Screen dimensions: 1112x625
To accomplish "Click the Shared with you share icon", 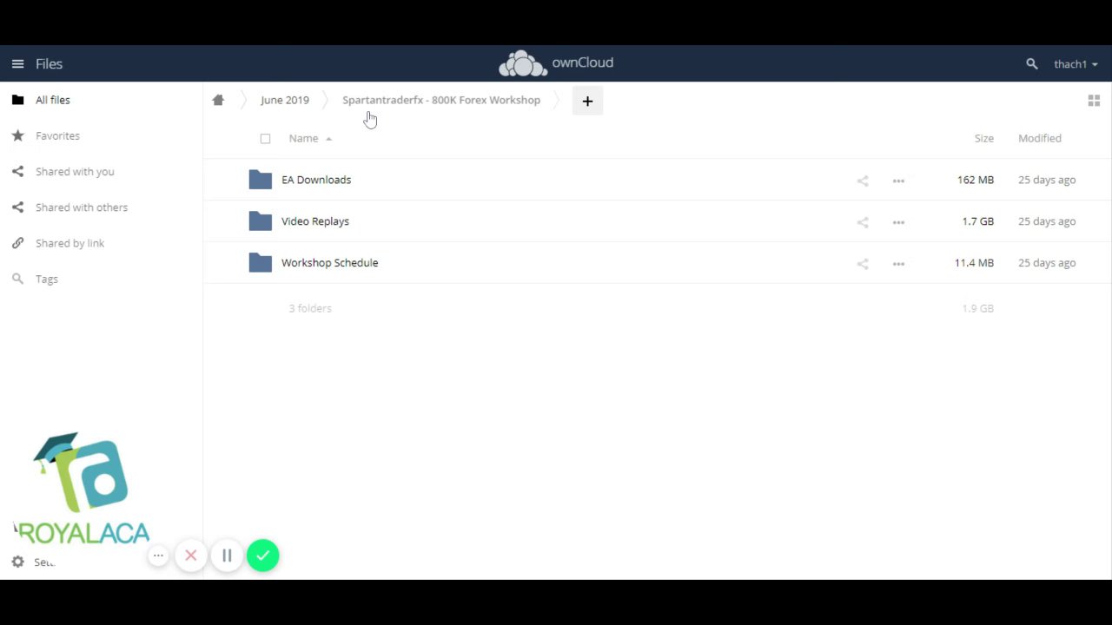I will (17, 172).
